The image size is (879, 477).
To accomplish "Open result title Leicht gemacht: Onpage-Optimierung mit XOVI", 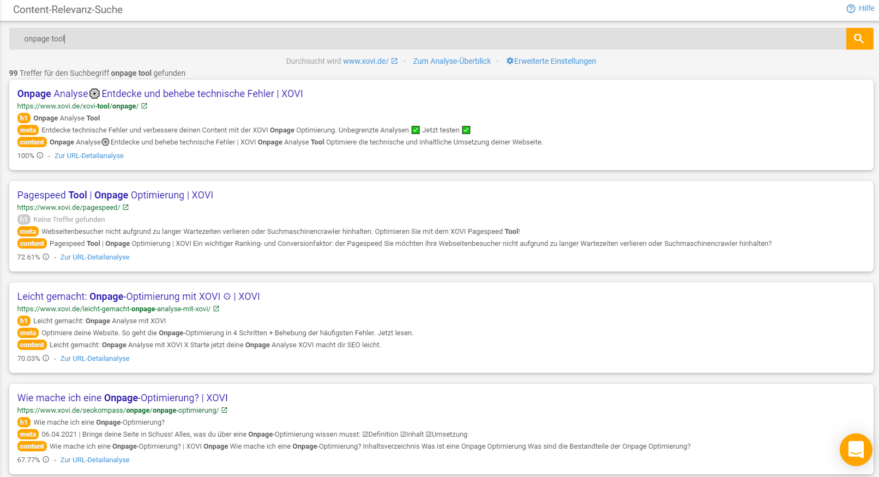I will click(x=139, y=297).
